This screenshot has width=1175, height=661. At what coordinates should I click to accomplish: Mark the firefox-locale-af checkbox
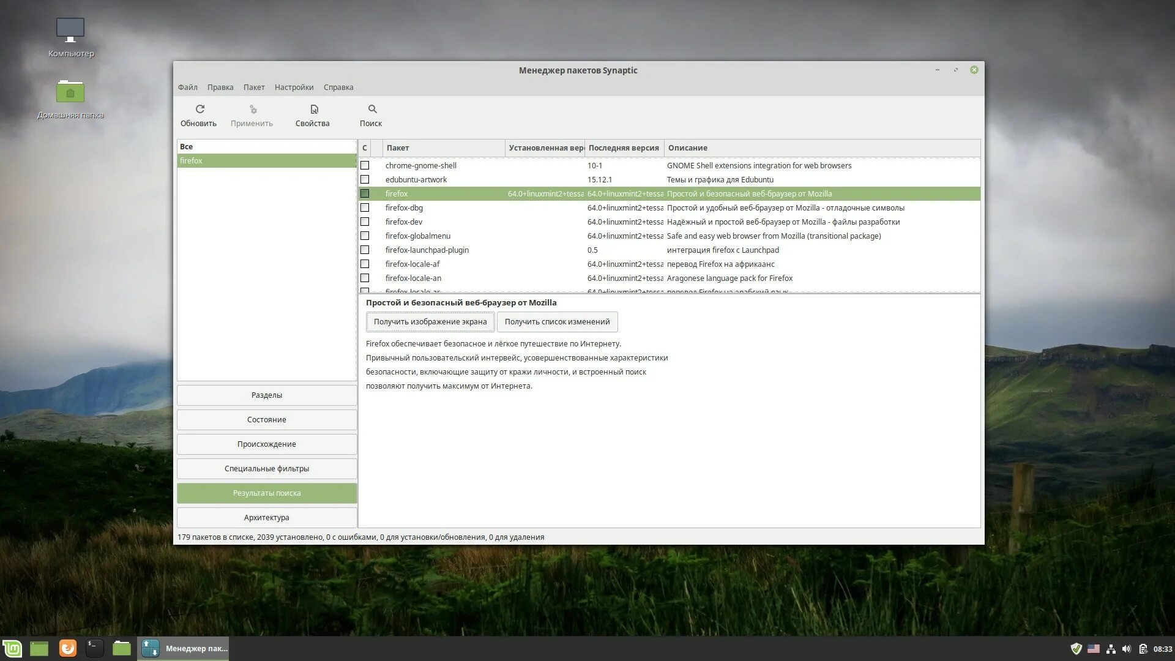[365, 264]
